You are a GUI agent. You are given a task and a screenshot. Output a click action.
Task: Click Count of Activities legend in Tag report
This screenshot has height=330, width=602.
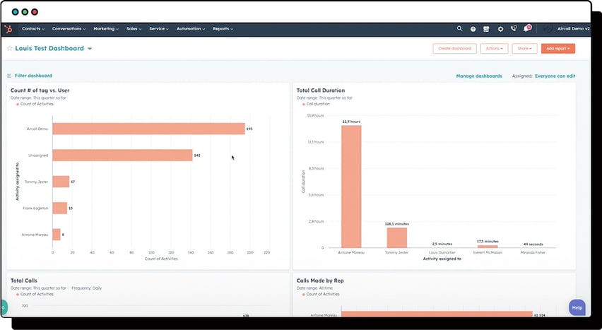click(x=35, y=104)
